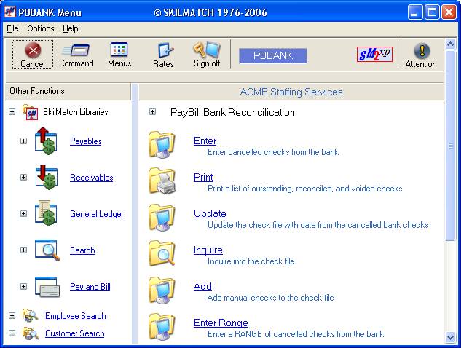
Task: Click the PayBill Bank Reconciliation label
Action: 232,112
